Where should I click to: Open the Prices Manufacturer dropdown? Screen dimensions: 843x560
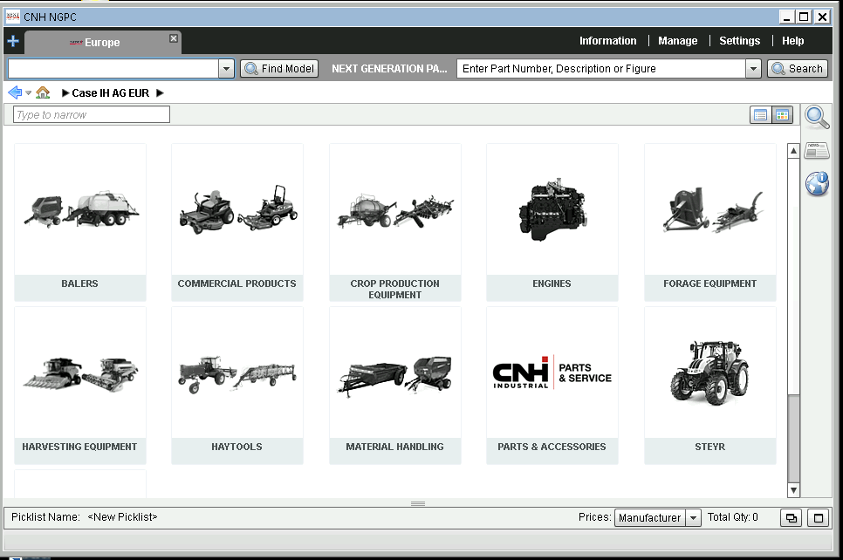click(x=693, y=518)
